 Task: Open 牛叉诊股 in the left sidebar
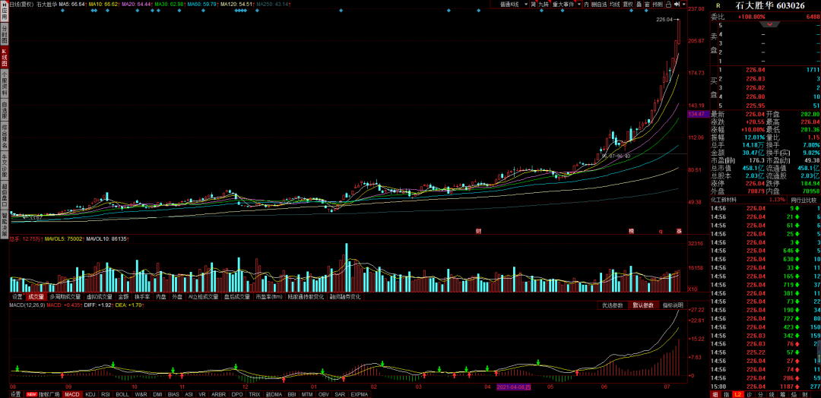tap(5, 166)
